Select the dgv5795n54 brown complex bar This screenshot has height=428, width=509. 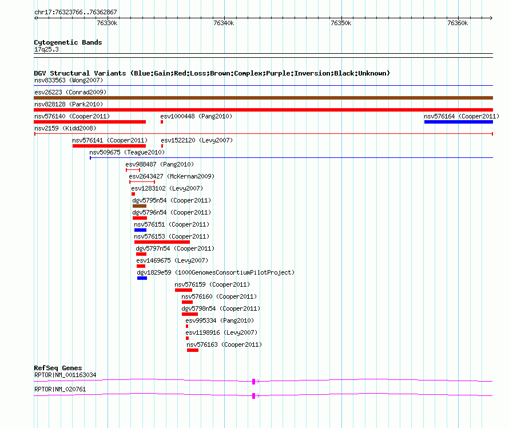(140, 206)
